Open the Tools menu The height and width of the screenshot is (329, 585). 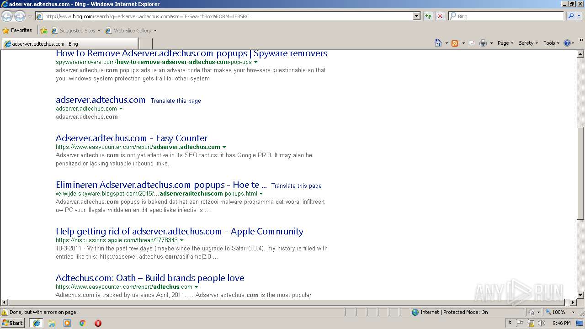[551, 43]
